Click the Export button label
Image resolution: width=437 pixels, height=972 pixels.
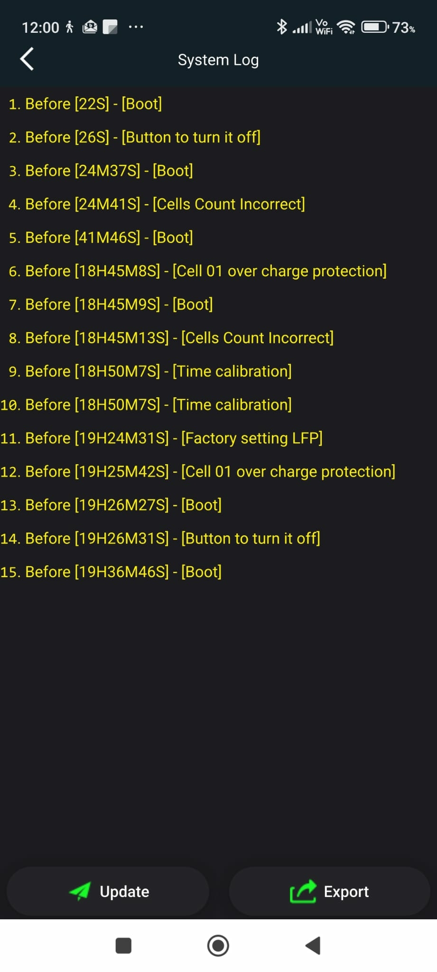(x=346, y=892)
